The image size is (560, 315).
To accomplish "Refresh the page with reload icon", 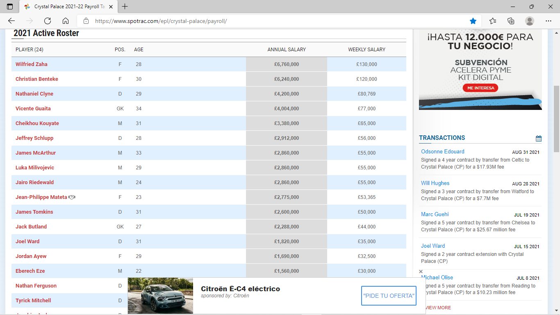I will 48,21.
